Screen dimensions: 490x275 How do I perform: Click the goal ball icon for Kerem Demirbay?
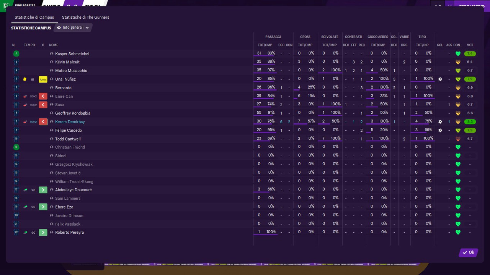(440, 122)
